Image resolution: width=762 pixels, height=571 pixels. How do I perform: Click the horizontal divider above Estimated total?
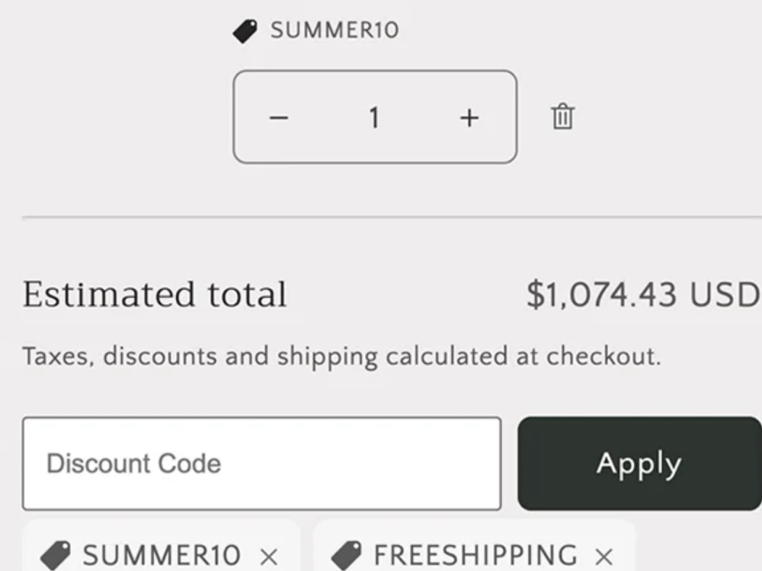coord(392,218)
